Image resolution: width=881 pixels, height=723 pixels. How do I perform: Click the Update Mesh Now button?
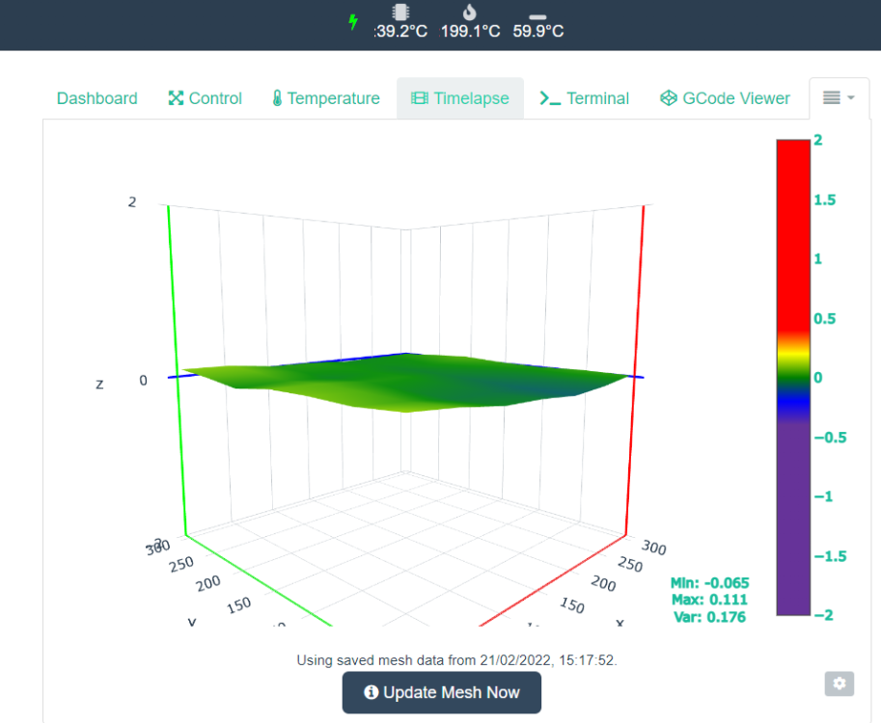coord(442,693)
